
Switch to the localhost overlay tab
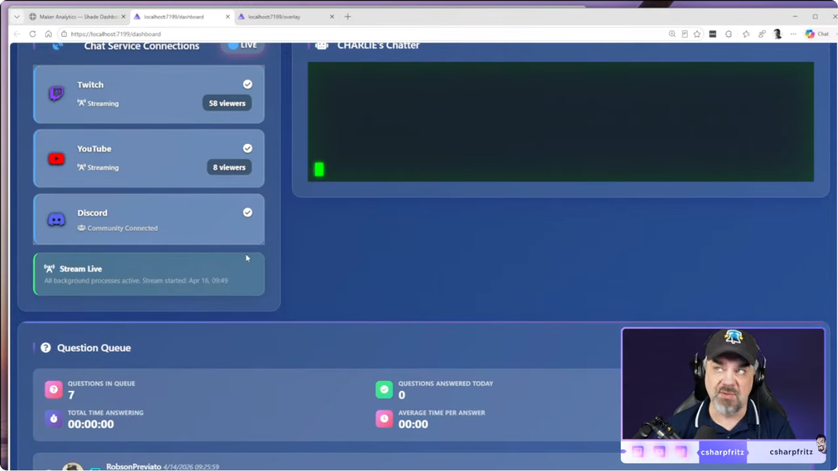click(282, 17)
